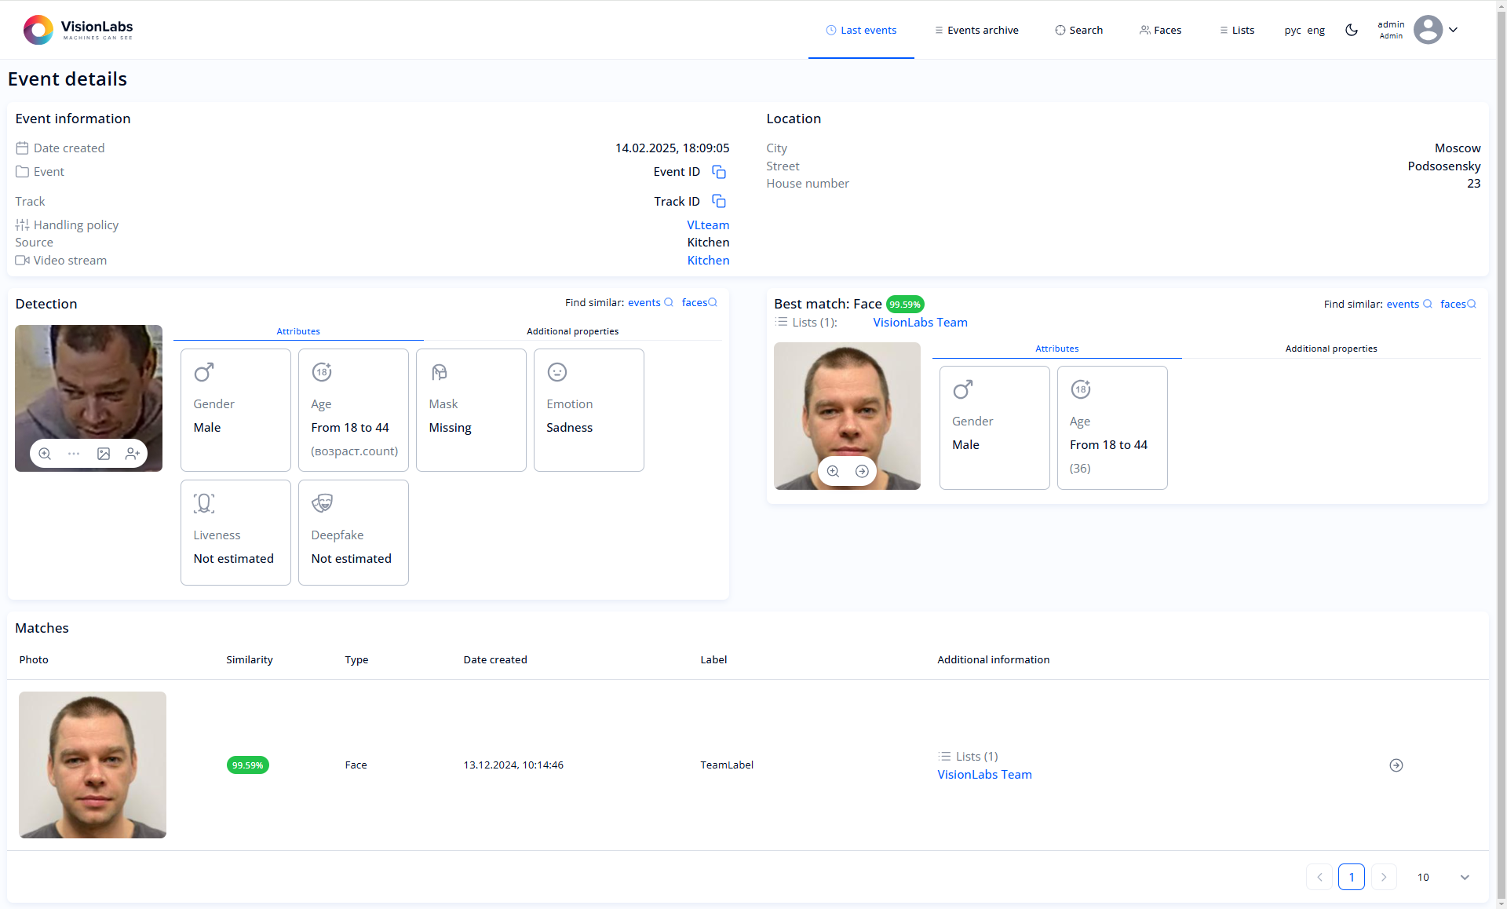Select language toggle to switch to eng
Screen dimensions: 1507x909
(x=1315, y=29)
